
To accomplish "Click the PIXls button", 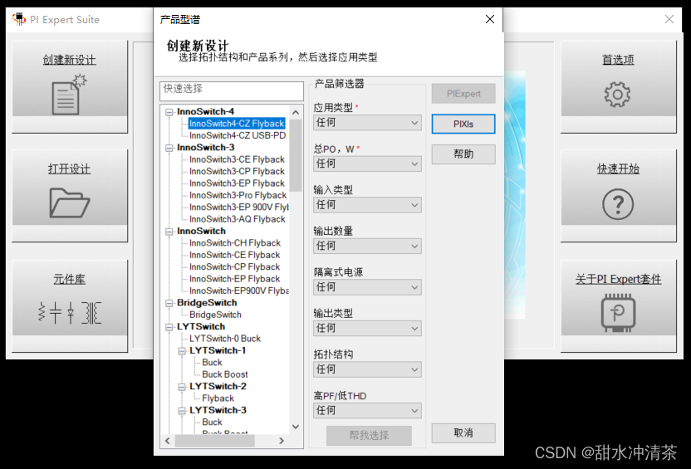I will 463,125.
